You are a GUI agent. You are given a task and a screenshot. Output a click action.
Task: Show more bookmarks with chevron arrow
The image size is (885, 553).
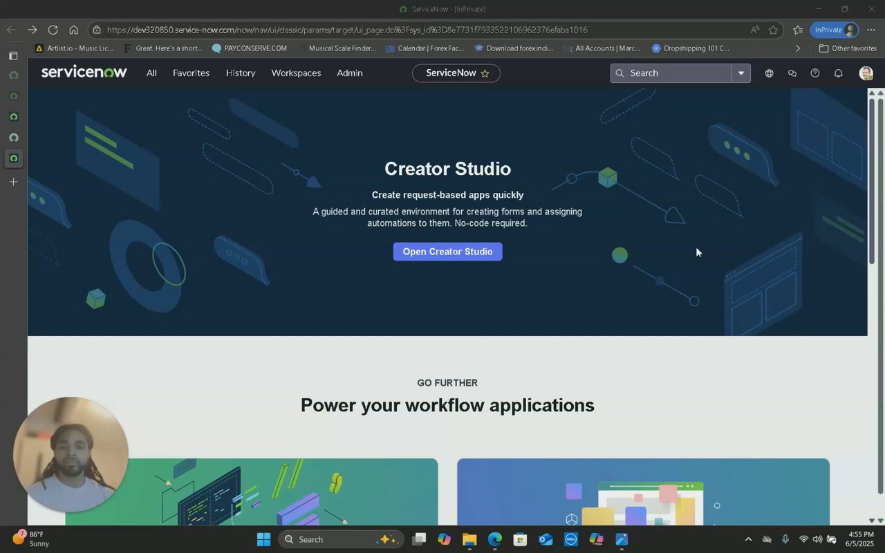(x=797, y=48)
